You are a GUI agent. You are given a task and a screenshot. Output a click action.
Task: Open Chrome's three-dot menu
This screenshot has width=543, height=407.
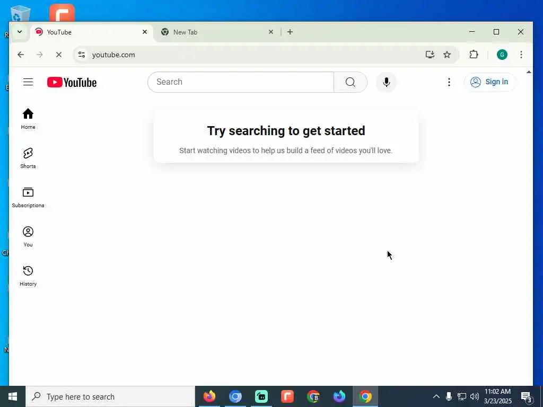(x=521, y=55)
